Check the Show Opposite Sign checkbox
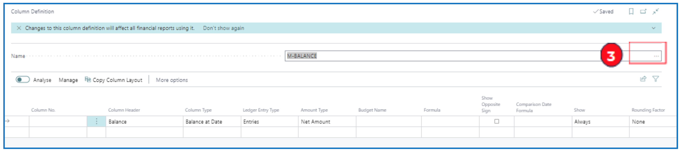 pos(497,121)
